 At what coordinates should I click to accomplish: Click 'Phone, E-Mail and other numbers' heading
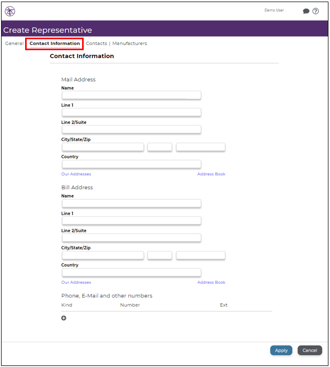[x=107, y=296]
